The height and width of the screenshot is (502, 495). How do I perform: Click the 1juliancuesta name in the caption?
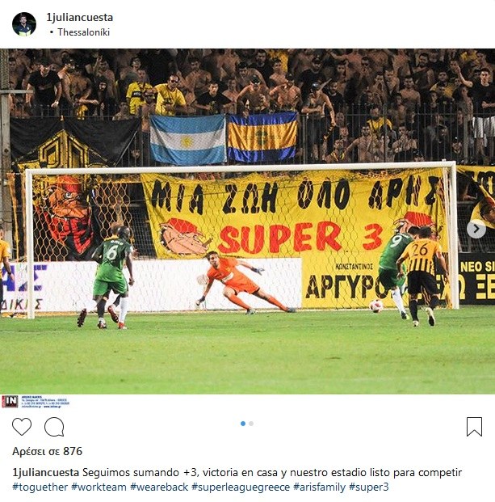[46, 473]
